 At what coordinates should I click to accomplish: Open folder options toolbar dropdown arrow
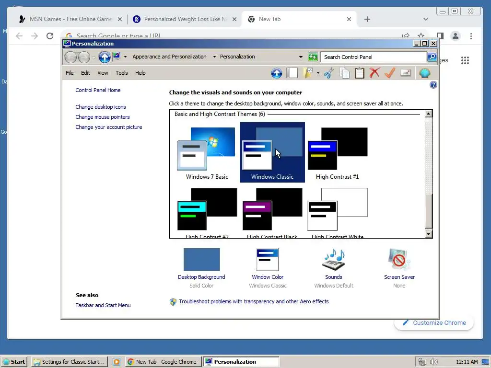[318, 73]
